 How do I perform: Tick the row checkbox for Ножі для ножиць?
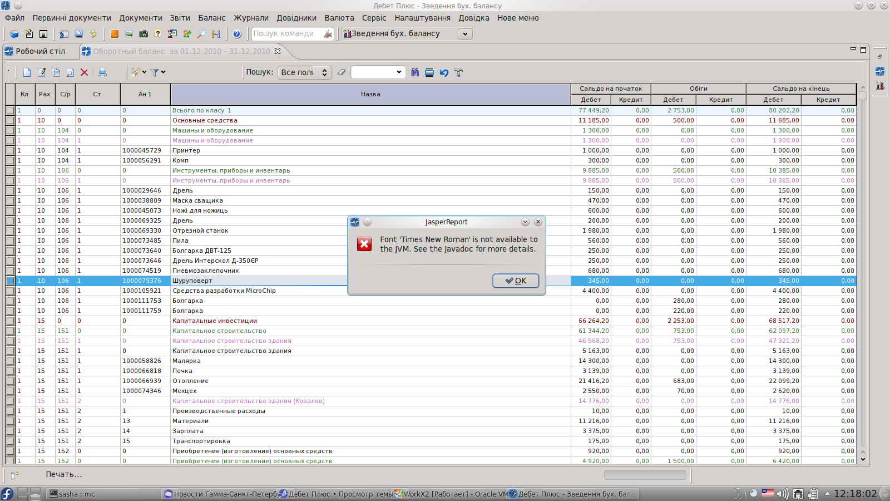coord(10,210)
